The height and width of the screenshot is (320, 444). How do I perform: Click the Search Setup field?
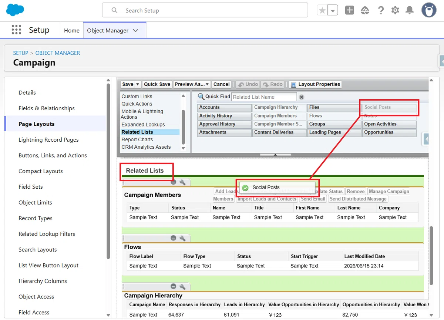point(205,10)
